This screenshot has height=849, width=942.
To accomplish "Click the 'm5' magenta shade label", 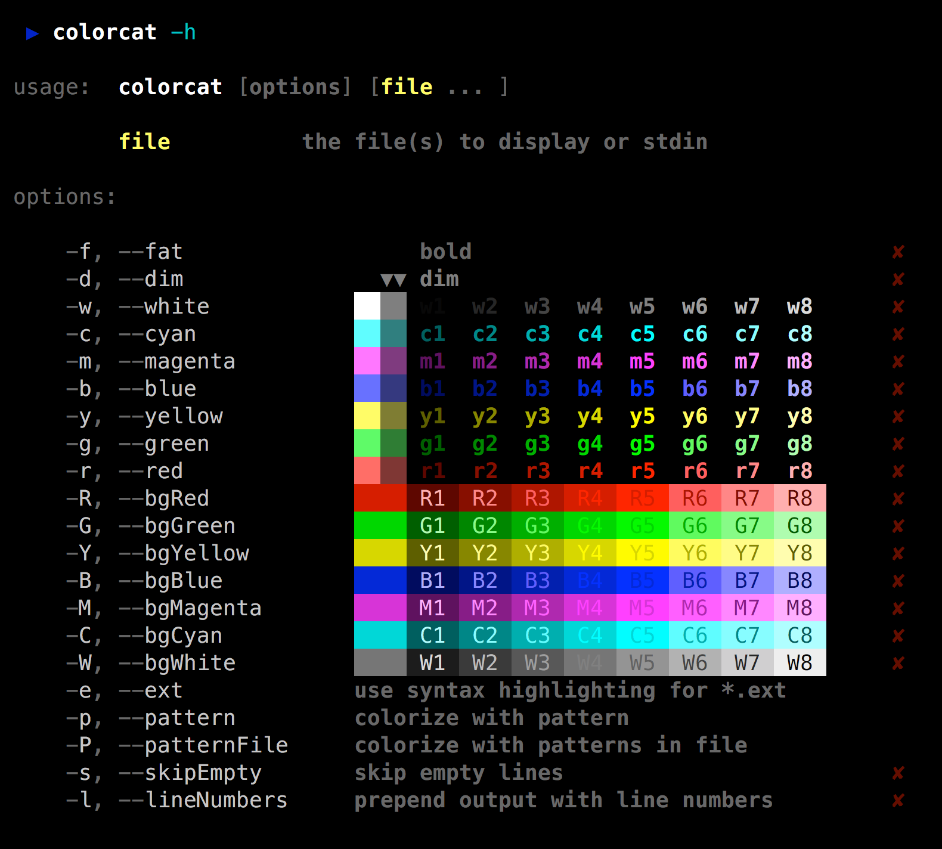I will 642,362.
